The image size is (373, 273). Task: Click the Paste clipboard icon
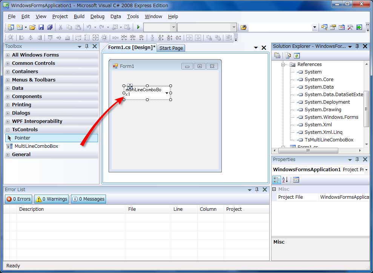[x=78, y=27]
